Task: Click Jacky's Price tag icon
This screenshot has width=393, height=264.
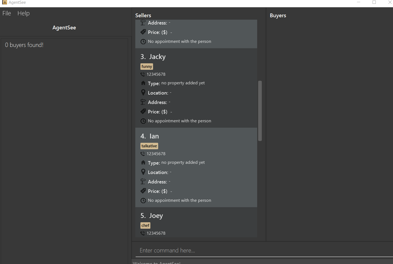Action: [x=143, y=111]
